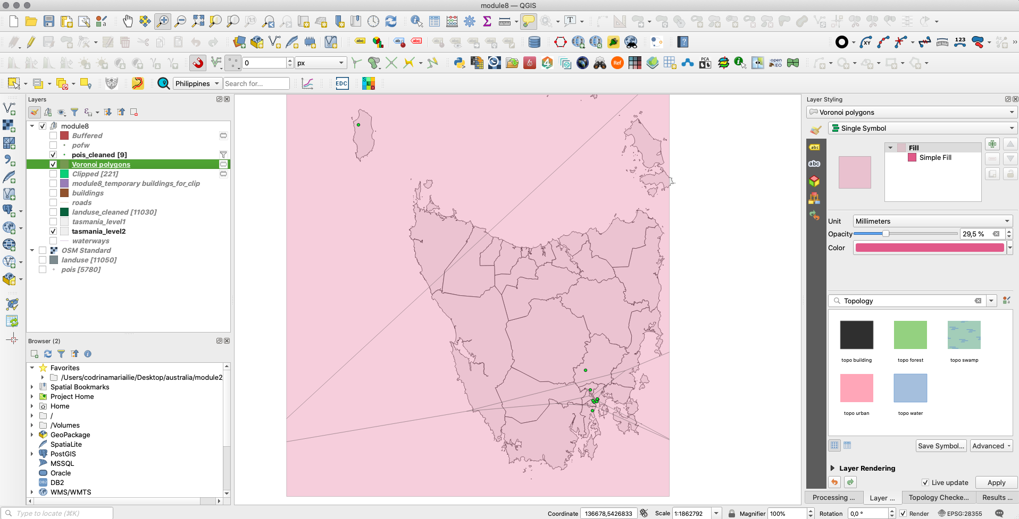1019x519 pixels.
Task: Click the Opacity slider handle
Action: point(886,234)
